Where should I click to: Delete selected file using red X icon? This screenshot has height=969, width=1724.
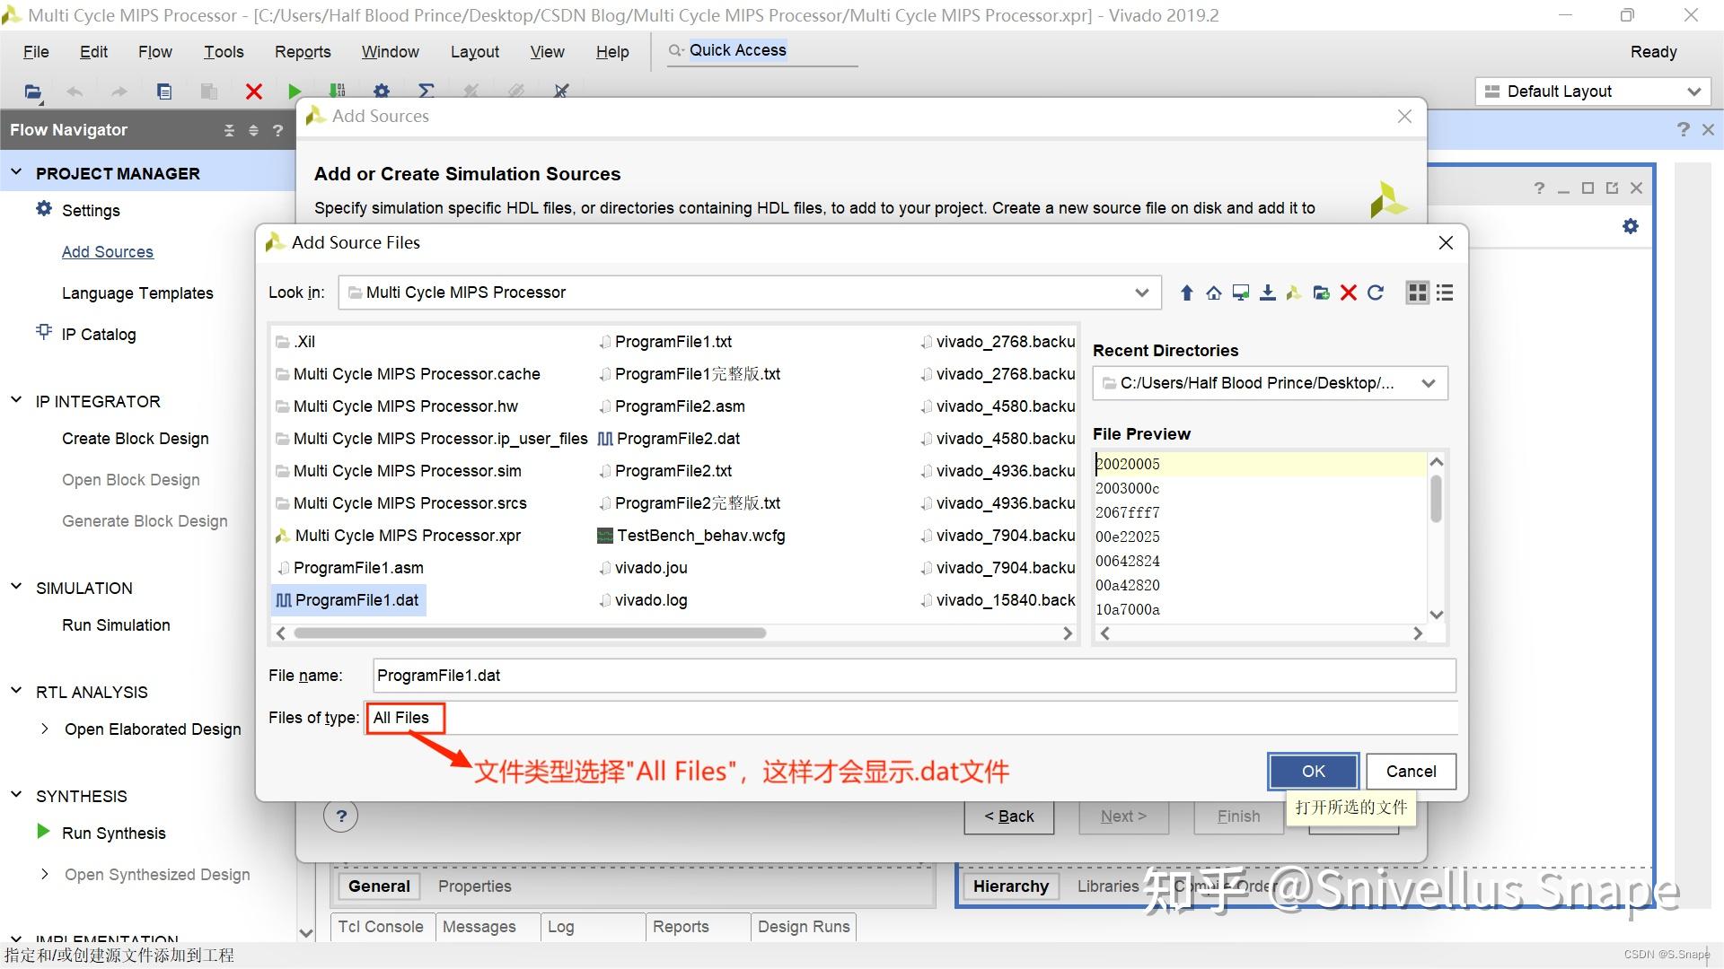click(x=1348, y=292)
